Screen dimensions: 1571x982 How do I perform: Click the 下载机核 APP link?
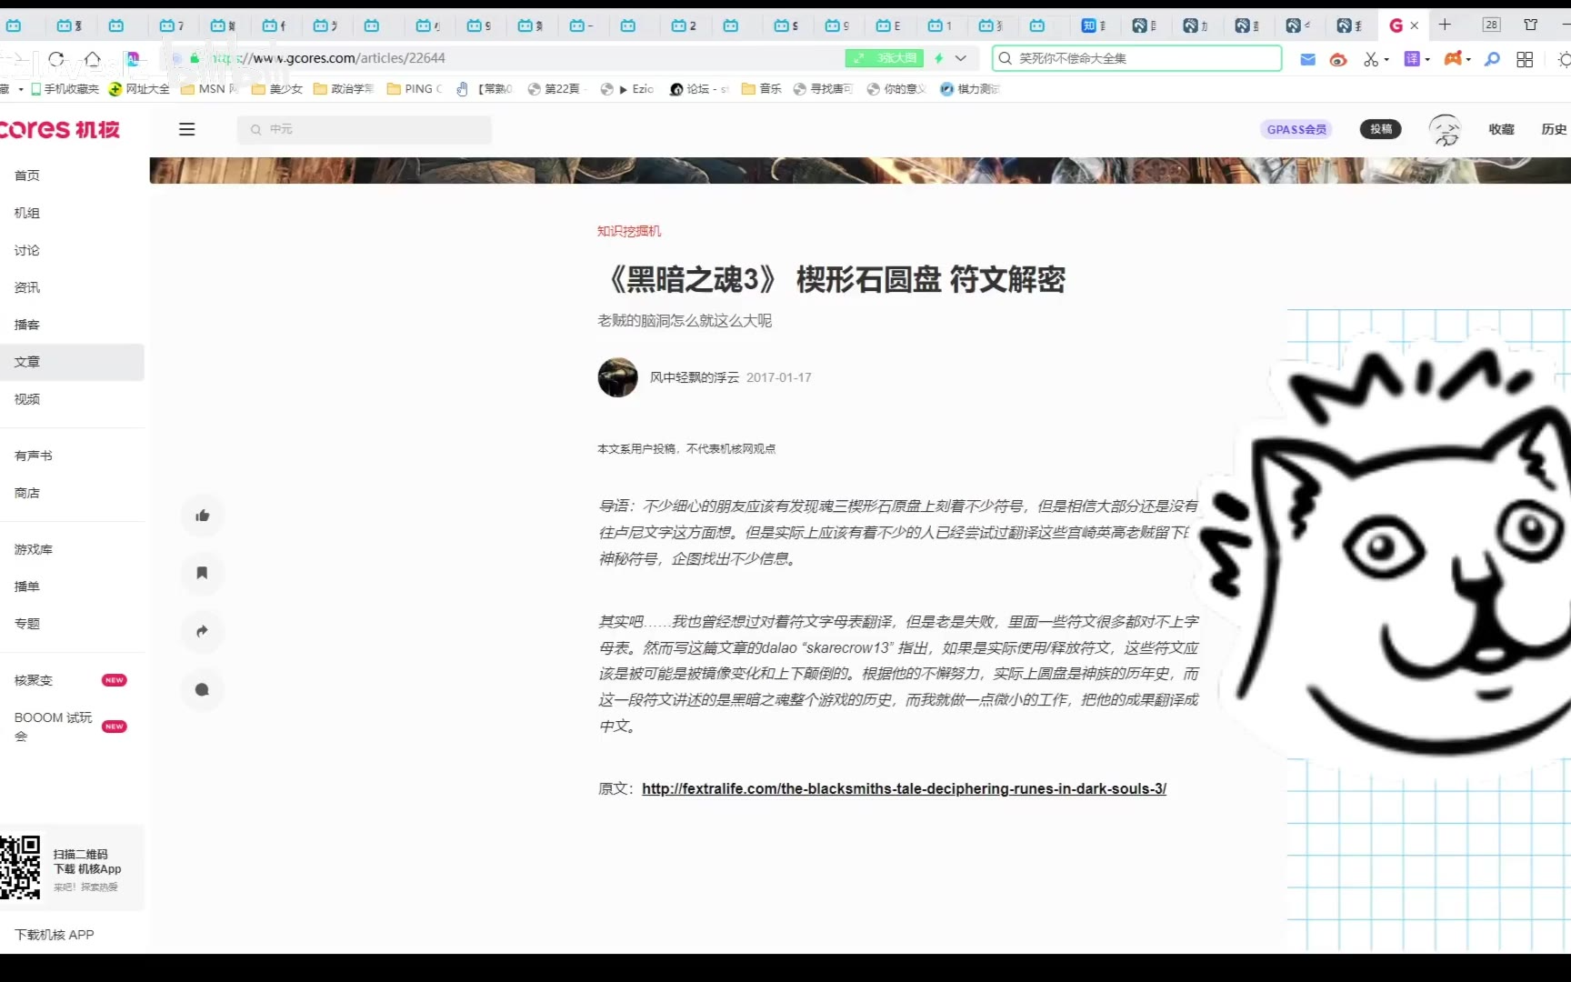pos(55,935)
